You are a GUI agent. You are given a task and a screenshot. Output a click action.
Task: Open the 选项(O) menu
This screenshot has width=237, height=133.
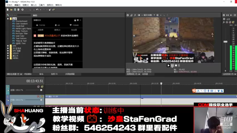[x=50, y=5]
